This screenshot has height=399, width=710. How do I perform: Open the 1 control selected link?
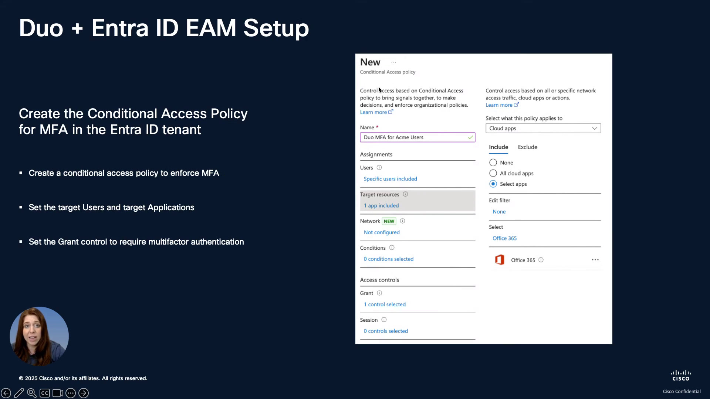click(x=385, y=304)
